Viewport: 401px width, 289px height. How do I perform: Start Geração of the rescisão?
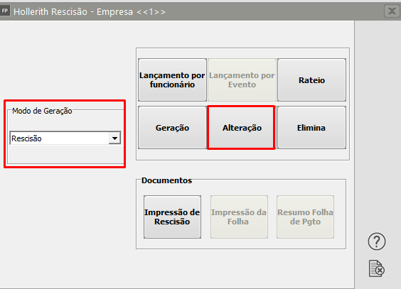[172, 127]
